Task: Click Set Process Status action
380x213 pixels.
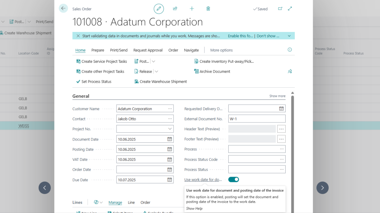Action: point(94,81)
